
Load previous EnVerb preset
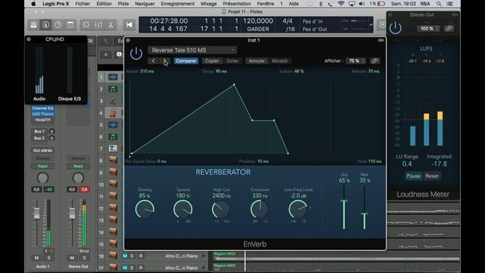(x=153, y=61)
